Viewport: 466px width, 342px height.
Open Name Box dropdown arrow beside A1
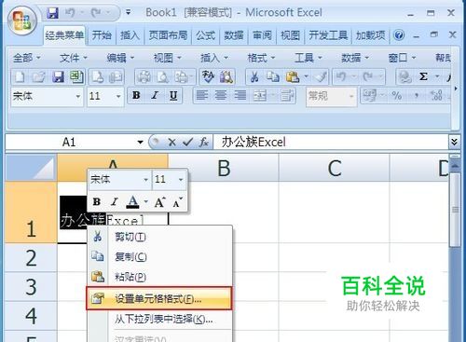(141, 143)
